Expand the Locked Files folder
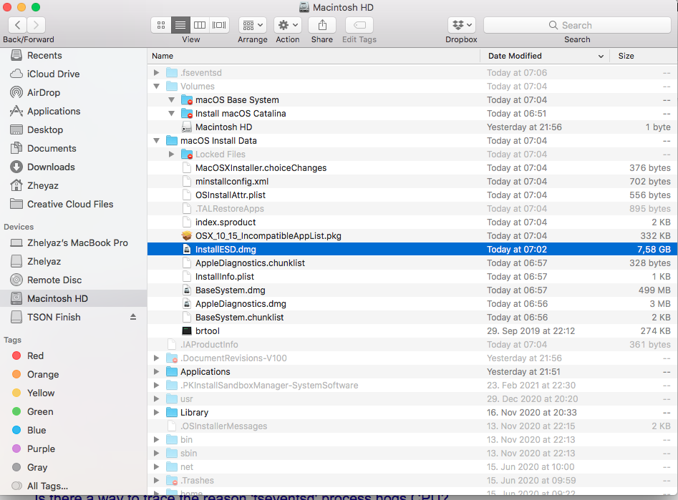Image resolution: width=678 pixels, height=500 pixels. tap(171, 155)
